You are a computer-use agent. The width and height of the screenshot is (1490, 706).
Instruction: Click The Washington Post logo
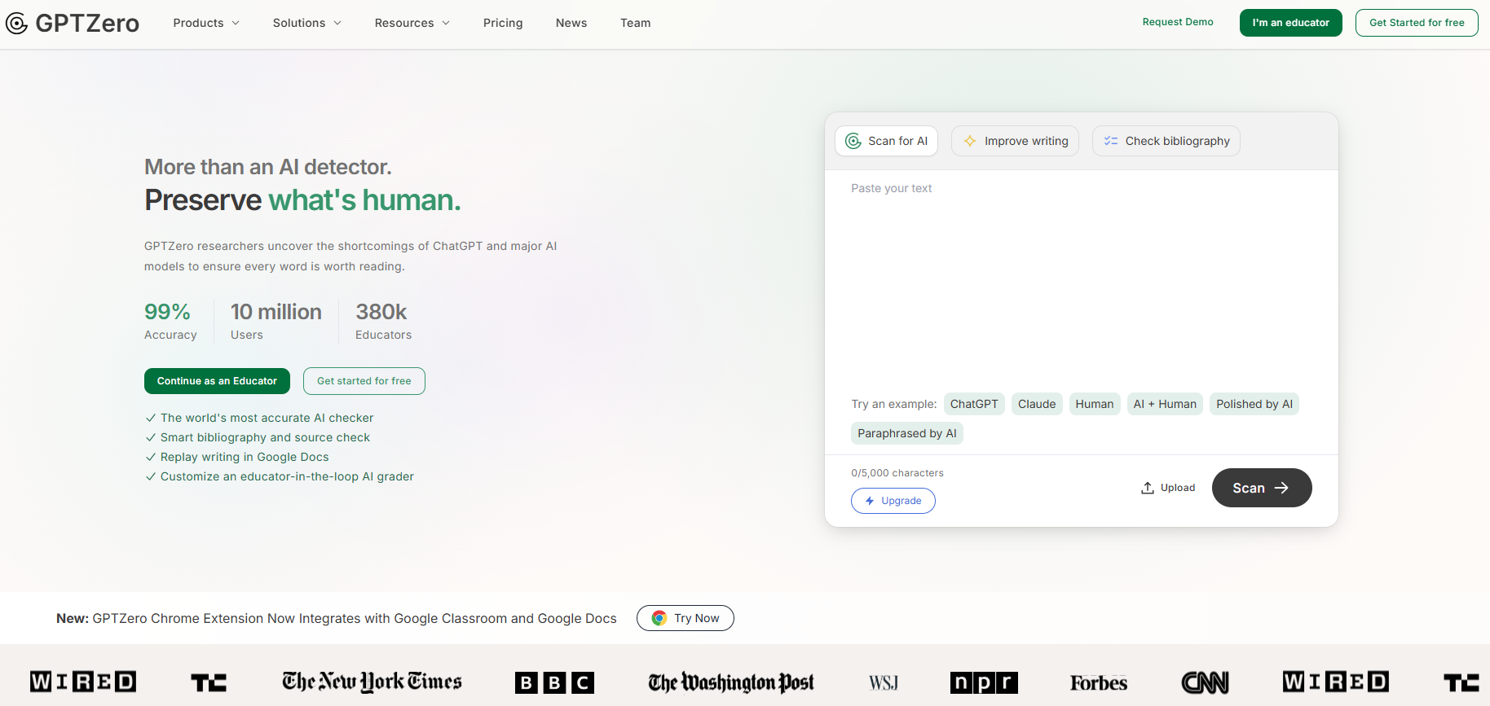point(731,682)
